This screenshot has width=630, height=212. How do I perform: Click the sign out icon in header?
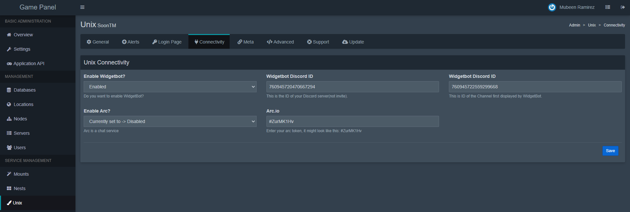(622, 7)
